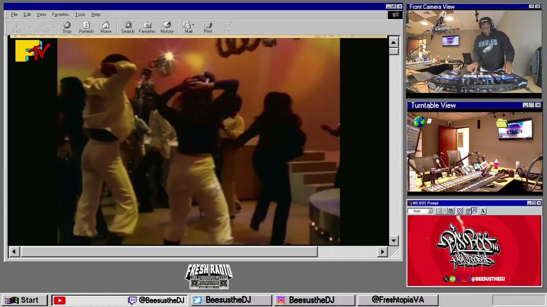This screenshot has width=547, height=307.
Task: Refresh the browser page
Action: pyautogui.click(x=86, y=27)
